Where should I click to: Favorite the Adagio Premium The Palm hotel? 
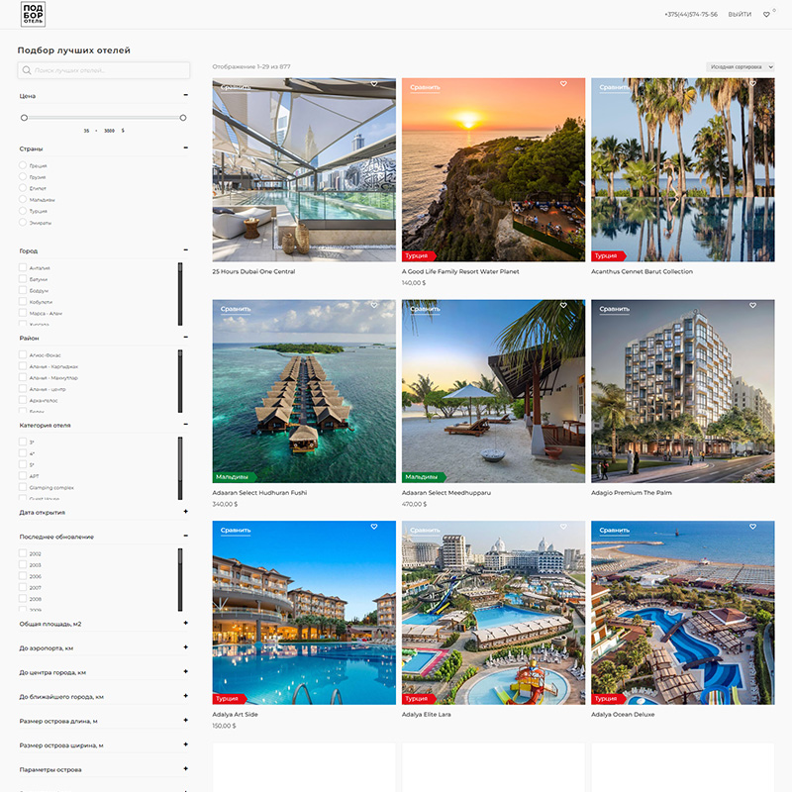(x=752, y=306)
